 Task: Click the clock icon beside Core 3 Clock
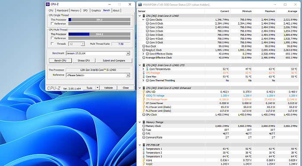[x=148, y=35]
